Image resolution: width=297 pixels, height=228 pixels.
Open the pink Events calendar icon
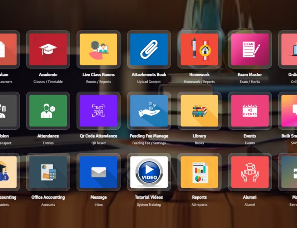[250, 111]
